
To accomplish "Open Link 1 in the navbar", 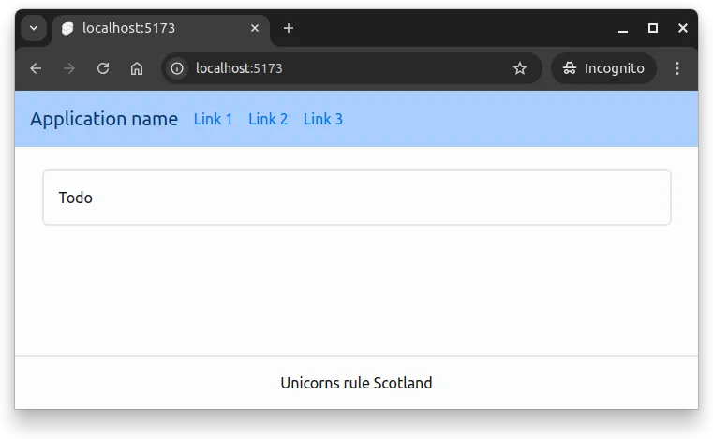I will (x=213, y=119).
